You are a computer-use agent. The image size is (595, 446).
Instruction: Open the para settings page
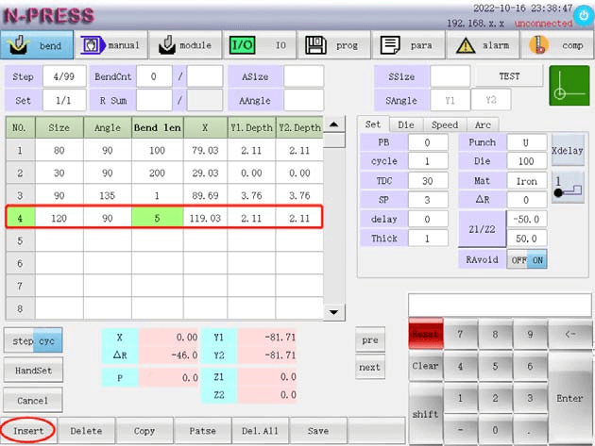click(409, 45)
